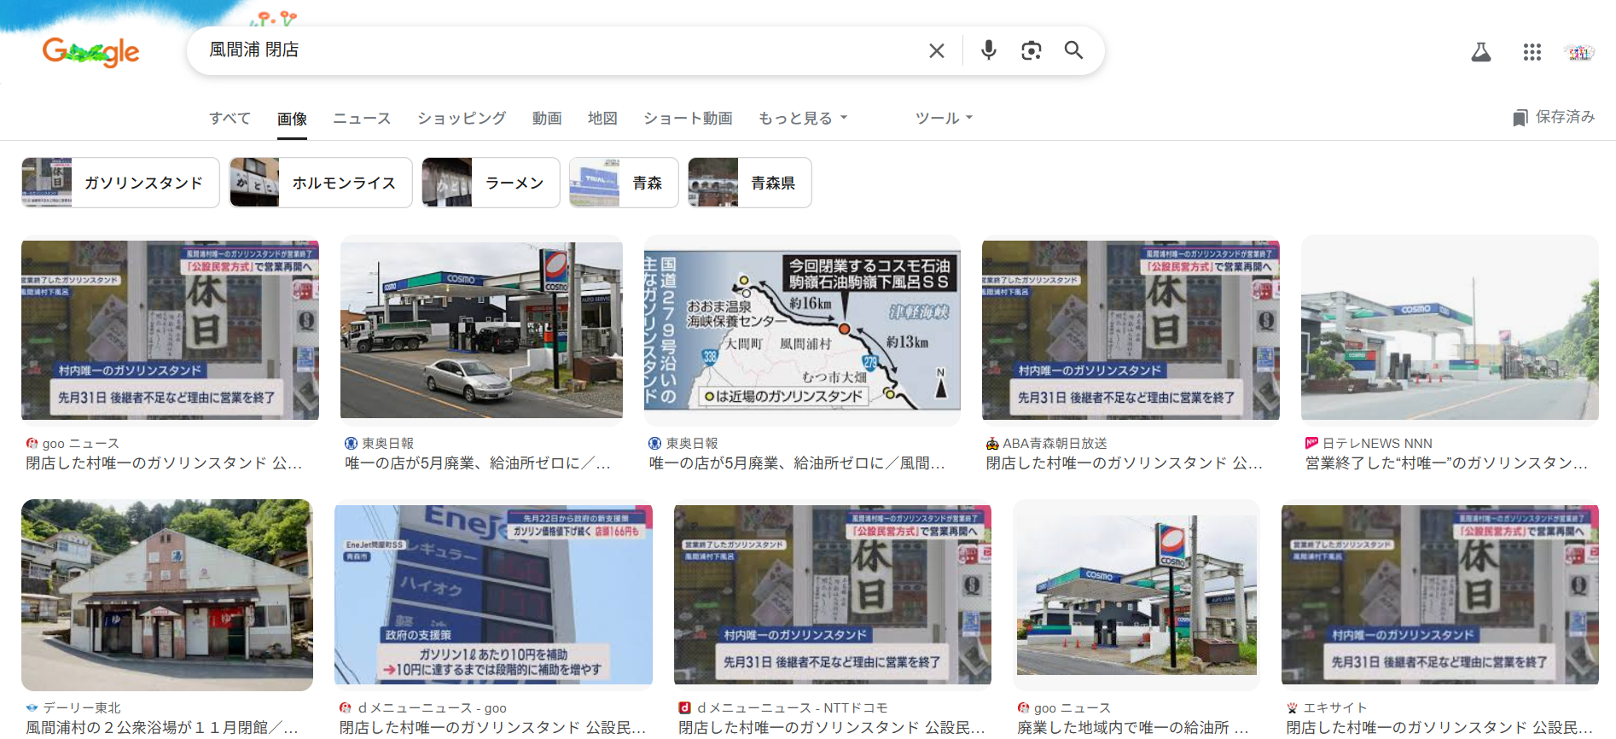Click the Google logo
Image resolution: width=1616 pixels, height=739 pixels.
coord(91,51)
